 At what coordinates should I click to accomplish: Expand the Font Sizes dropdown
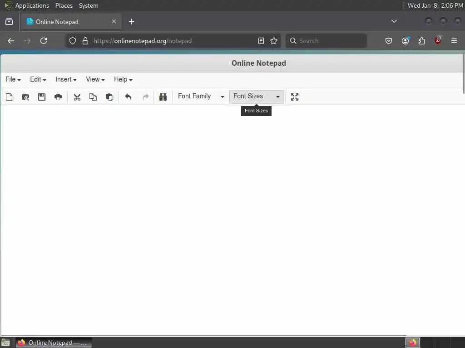point(257,97)
